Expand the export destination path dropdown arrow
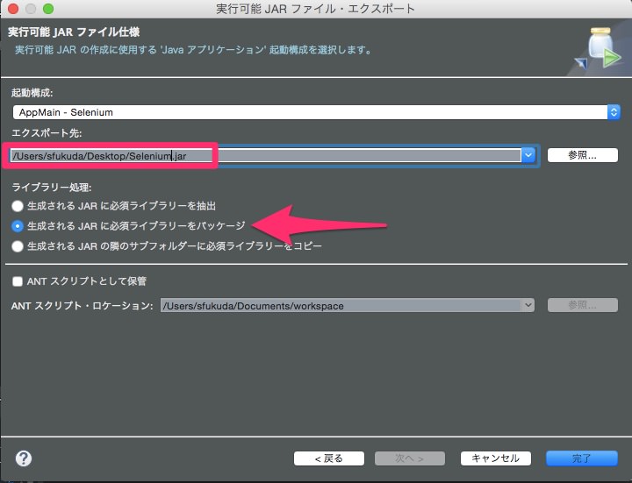Image resolution: width=632 pixels, height=483 pixels. point(528,155)
